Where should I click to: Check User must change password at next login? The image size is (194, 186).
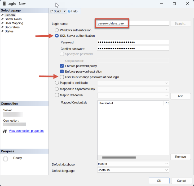point(62,77)
